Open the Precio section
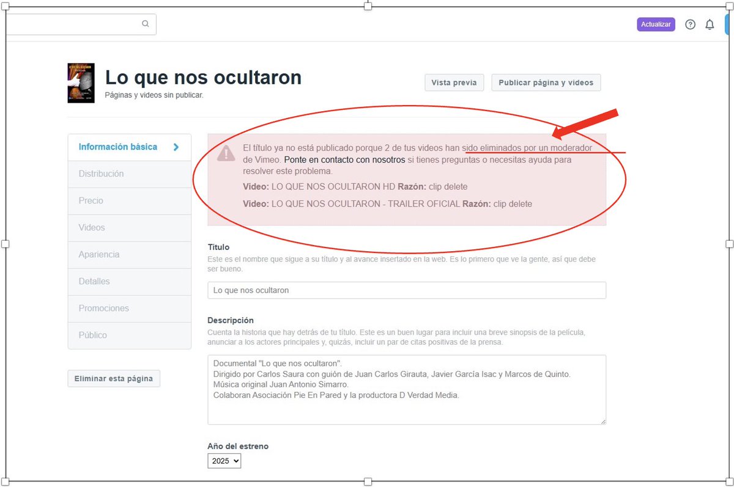The height and width of the screenshot is (487, 734). coord(129,201)
